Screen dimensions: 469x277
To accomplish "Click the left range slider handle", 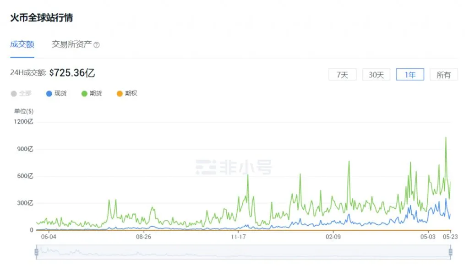I will click(x=37, y=252).
